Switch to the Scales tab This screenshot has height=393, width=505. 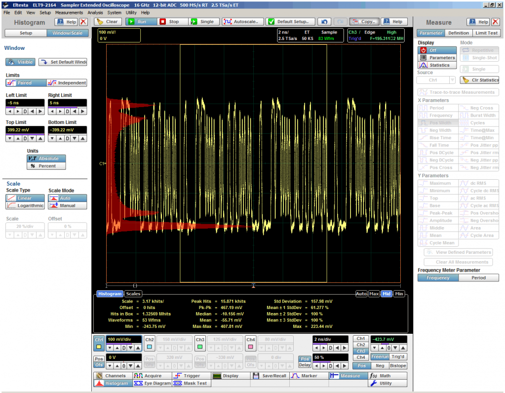[x=133, y=294]
